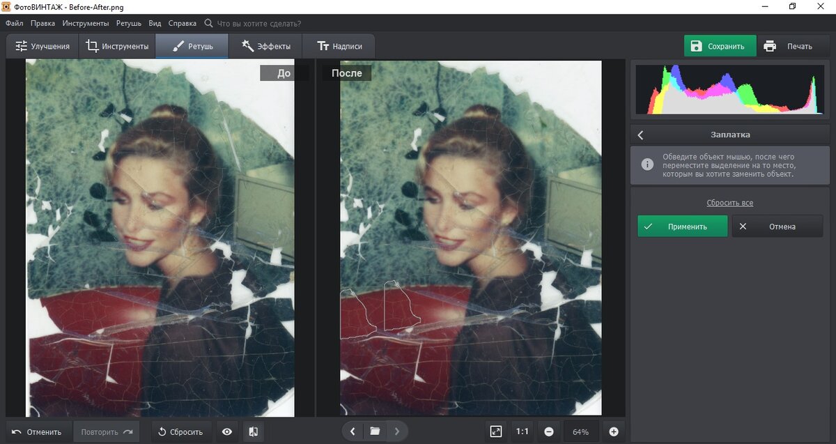Switch to the Инструменты tab with crop icon
Viewport: 836px width, 444px height.
[x=117, y=47]
